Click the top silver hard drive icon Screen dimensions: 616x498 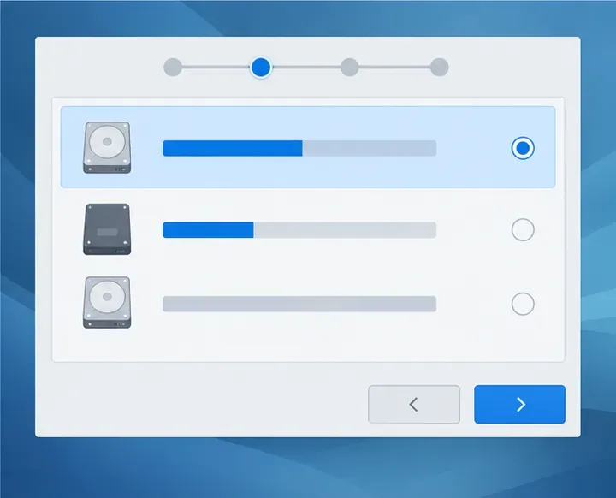[107, 147]
